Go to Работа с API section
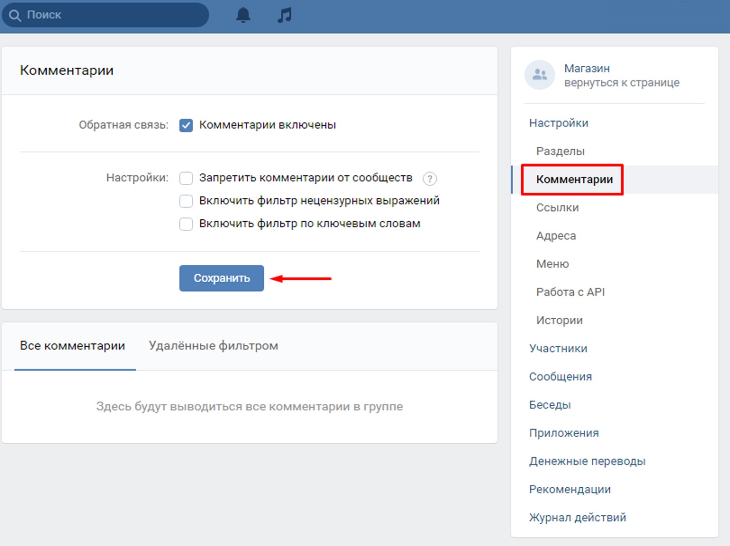This screenshot has width=730, height=546. pyautogui.click(x=570, y=292)
